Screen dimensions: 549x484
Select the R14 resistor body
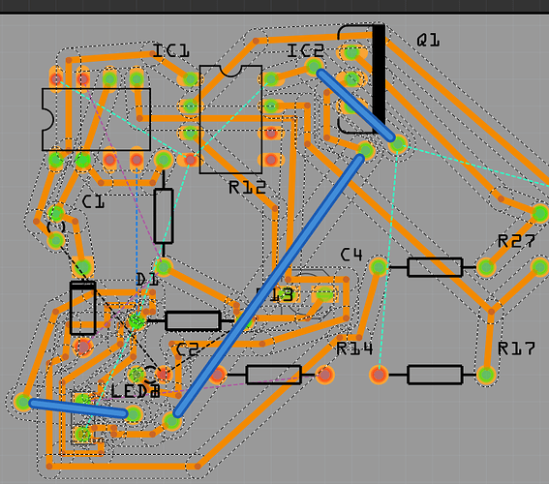coord(274,375)
